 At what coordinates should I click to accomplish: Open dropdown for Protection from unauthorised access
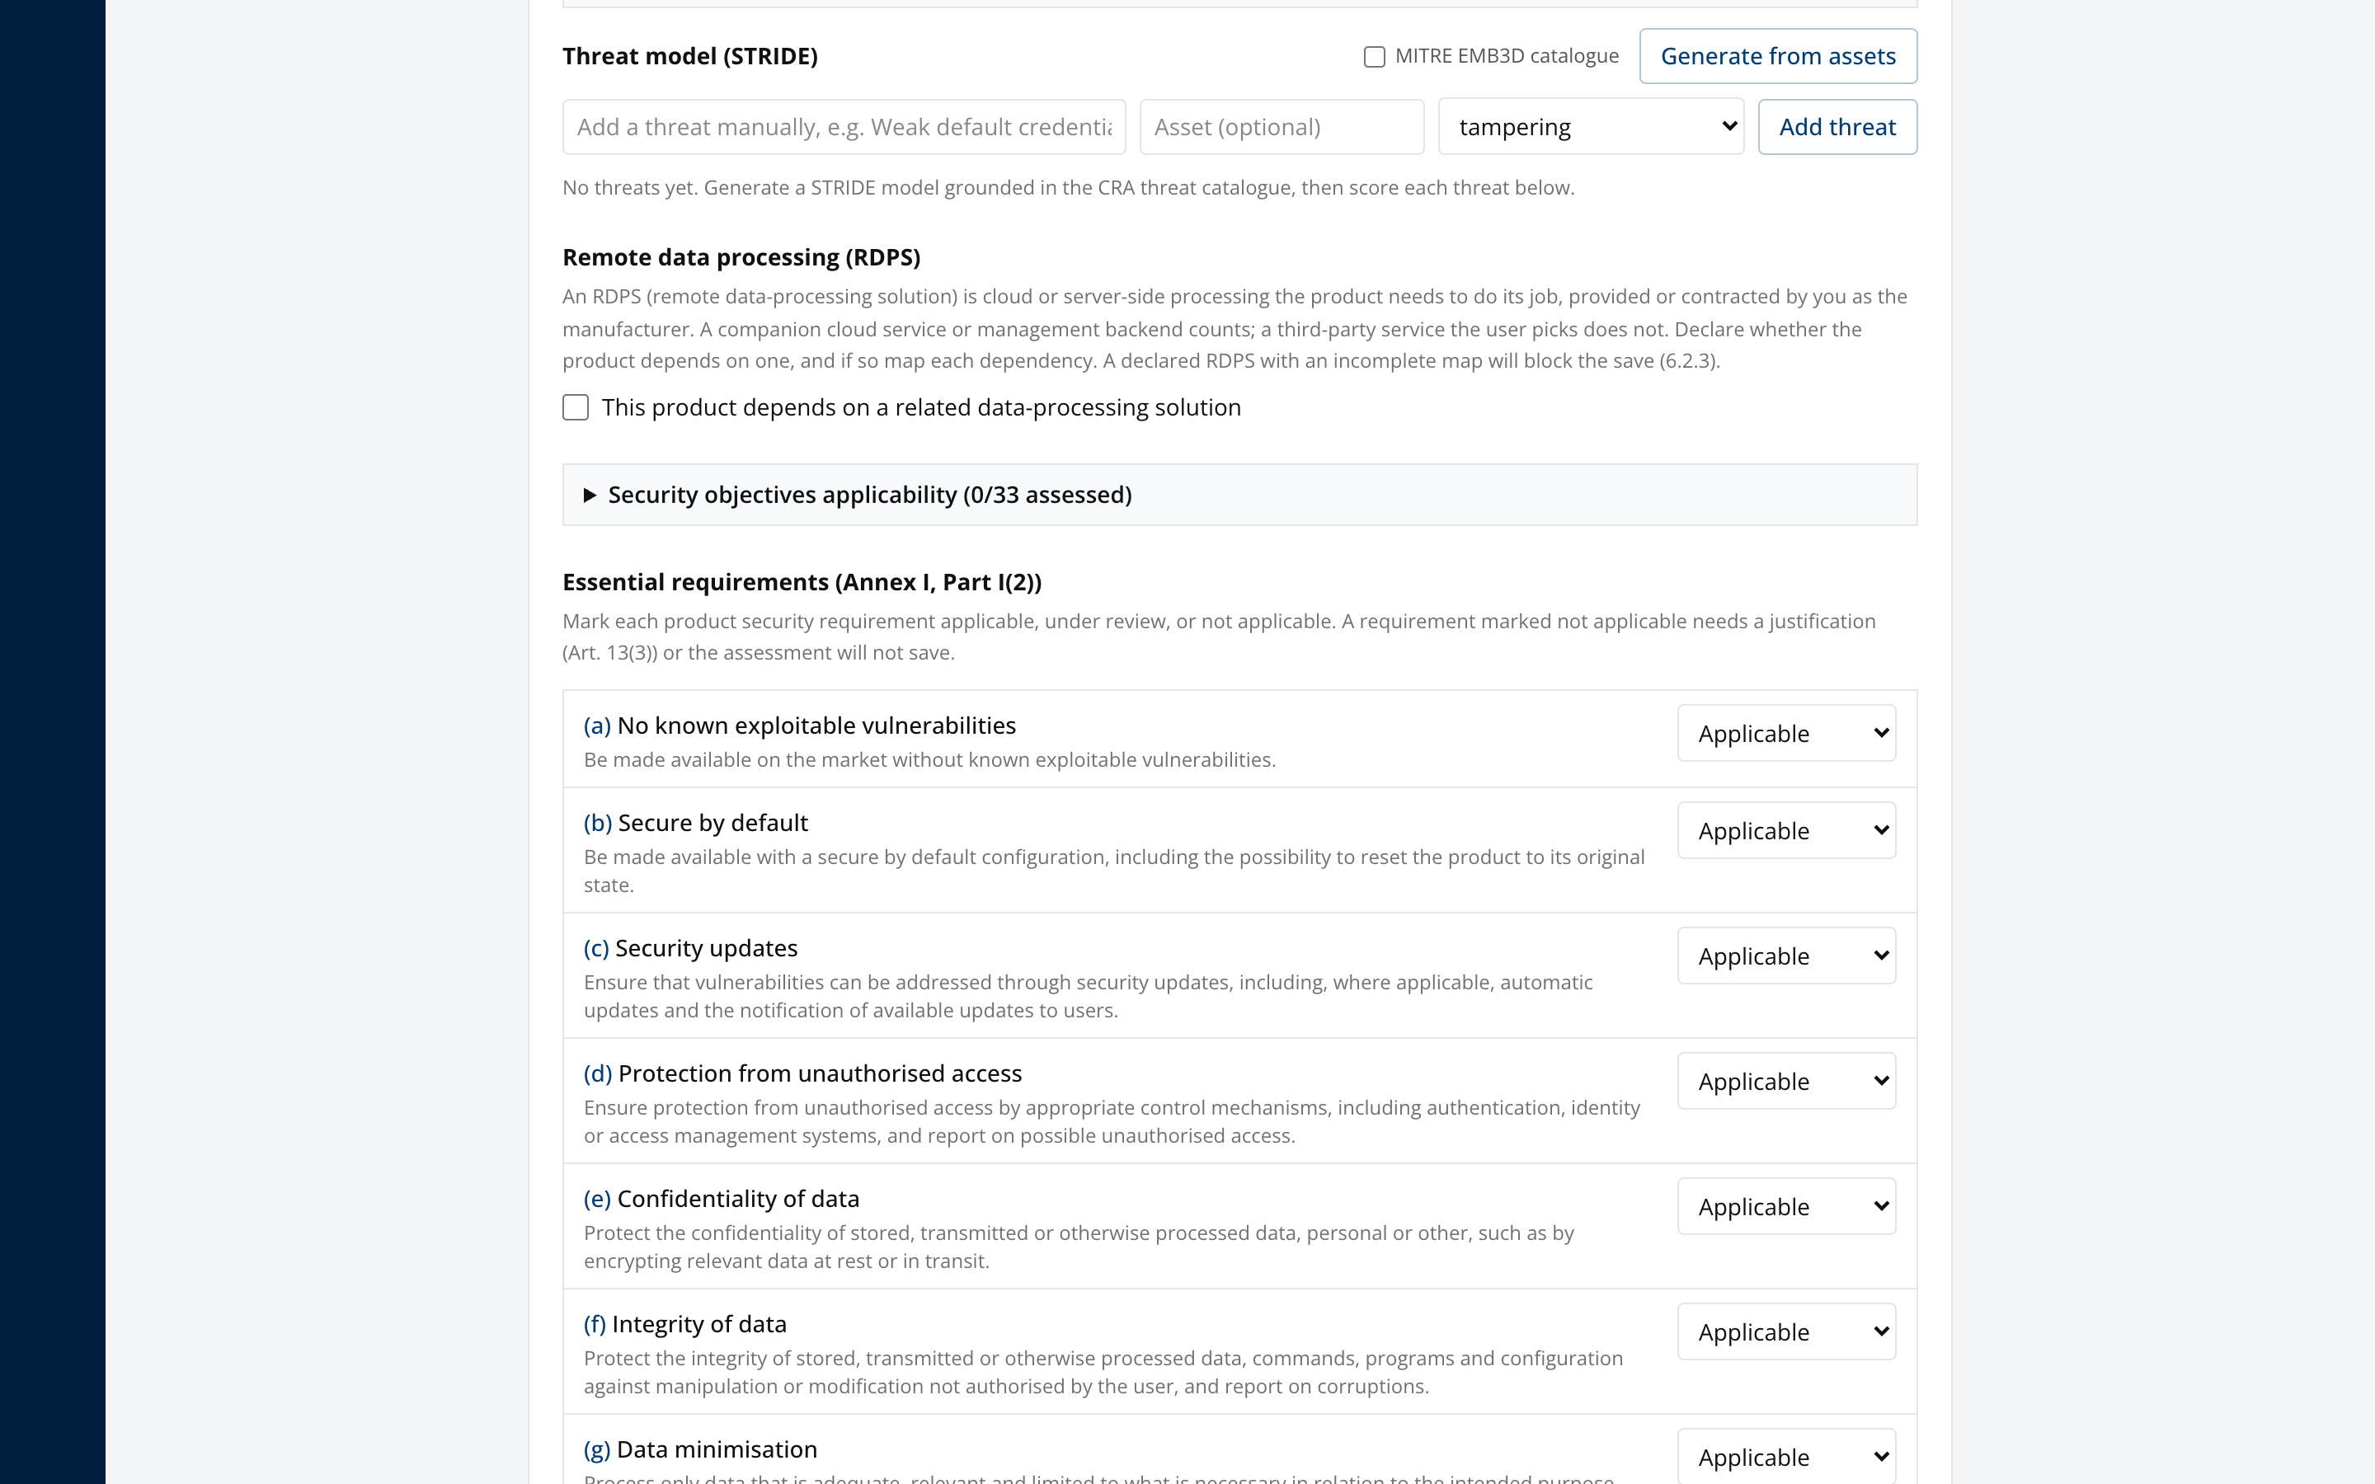coord(1786,1082)
